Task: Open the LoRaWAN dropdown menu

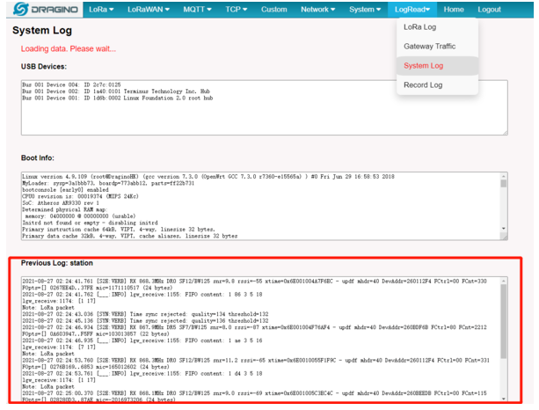Action: [x=148, y=10]
